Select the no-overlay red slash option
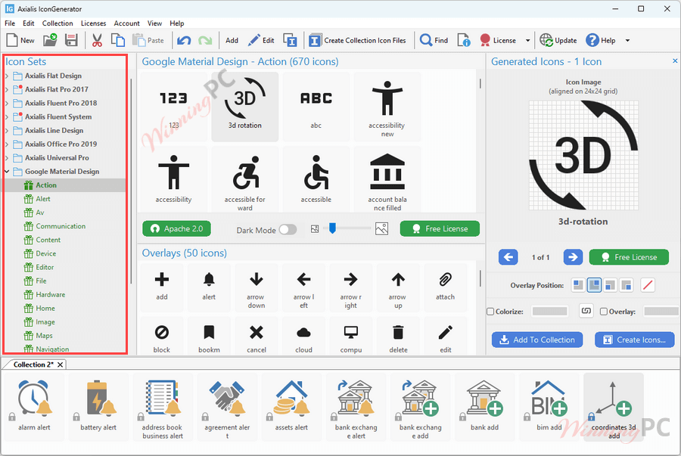The width and height of the screenshot is (681, 456). (x=648, y=285)
